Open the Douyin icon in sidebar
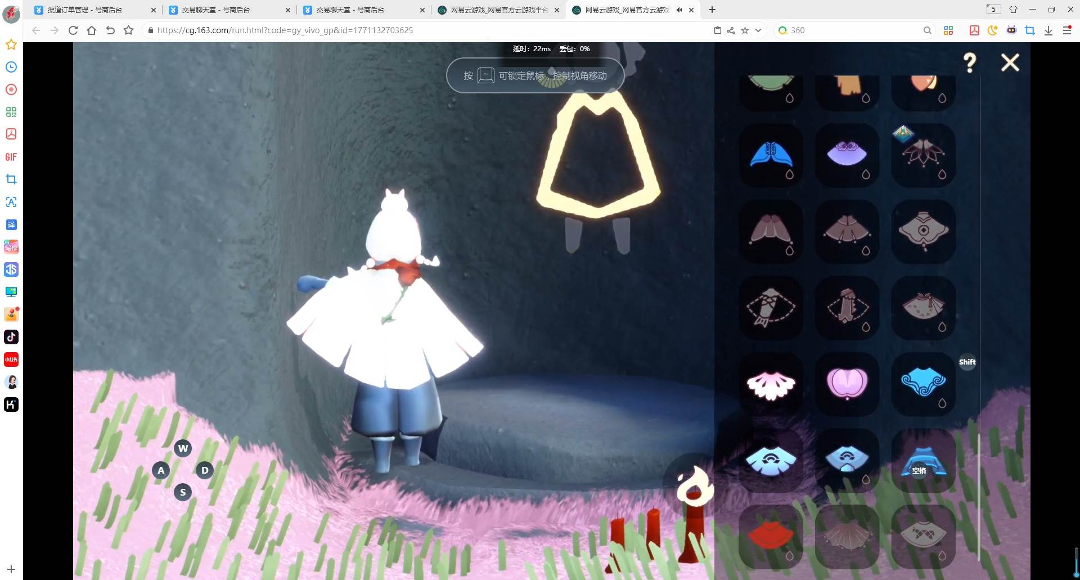Screen dimensions: 1080x580 11,337
